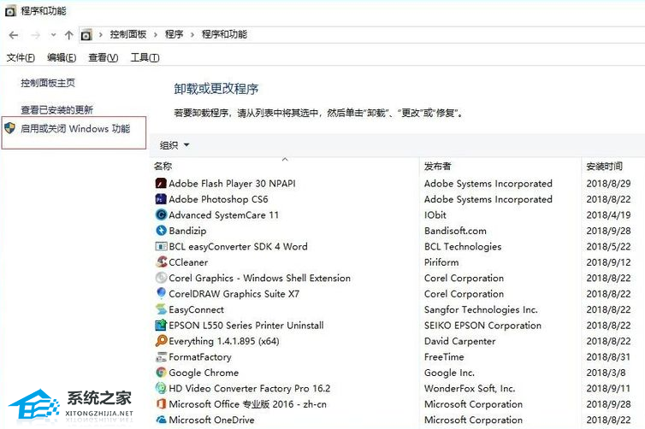The width and height of the screenshot is (645, 429).
Task: Select the Microsoft OneDrive entry name
Action: [211, 420]
